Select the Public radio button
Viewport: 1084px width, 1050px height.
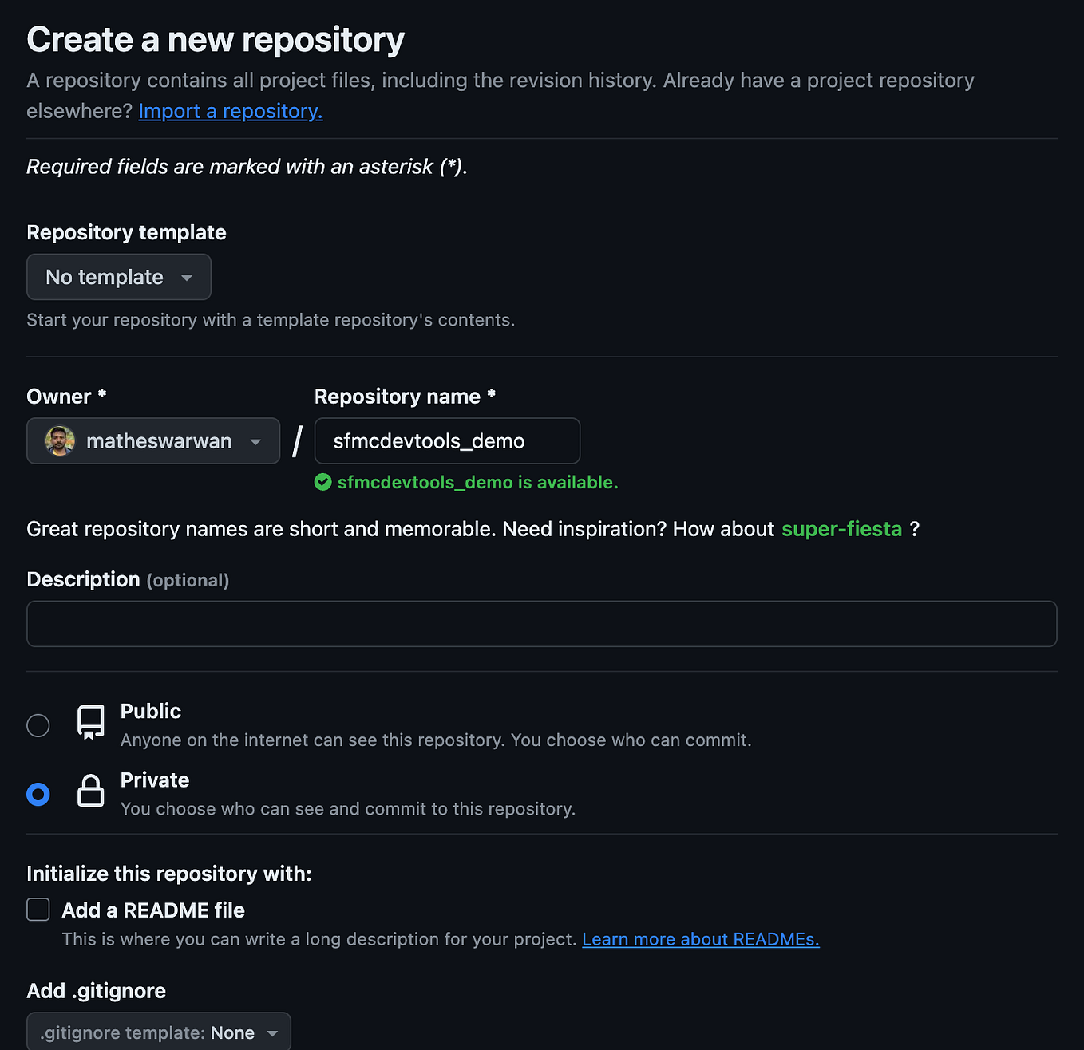pyautogui.click(x=38, y=725)
